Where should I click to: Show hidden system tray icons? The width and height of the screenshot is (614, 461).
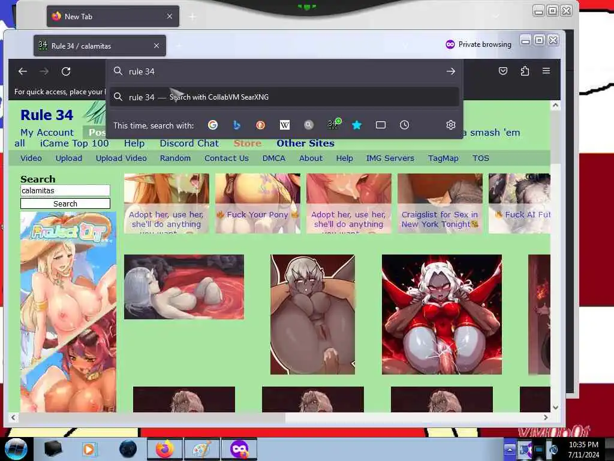point(510,449)
